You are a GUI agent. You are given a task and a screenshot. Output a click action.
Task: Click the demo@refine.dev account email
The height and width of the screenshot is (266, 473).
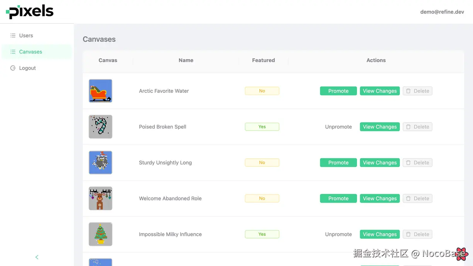click(442, 12)
